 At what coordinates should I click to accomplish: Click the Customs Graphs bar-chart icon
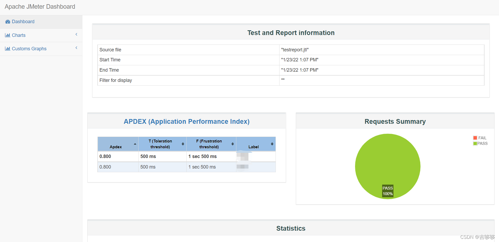click(8, 49)
